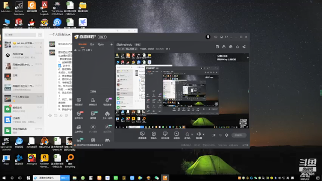The width and height of the screenshot is (322, 181).
Task: Switch to the third scene tab
Action: pos(101,45)
